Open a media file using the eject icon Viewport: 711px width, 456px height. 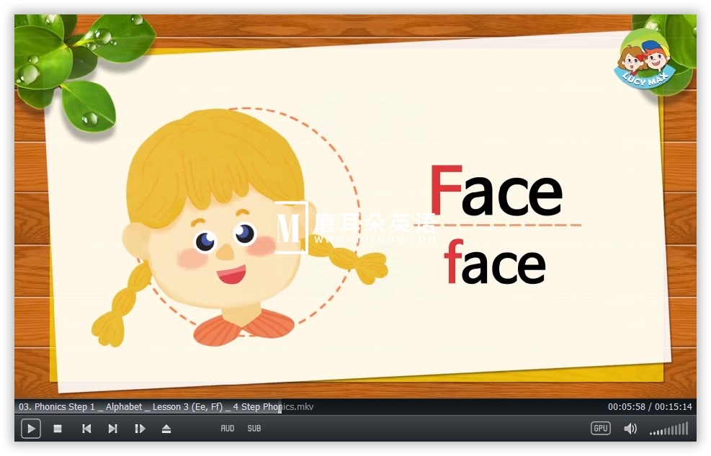coord(166,429)
